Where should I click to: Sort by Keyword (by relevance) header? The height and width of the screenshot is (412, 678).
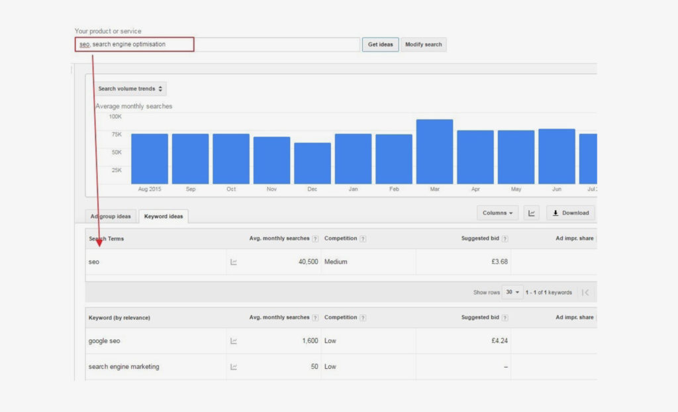119,318
